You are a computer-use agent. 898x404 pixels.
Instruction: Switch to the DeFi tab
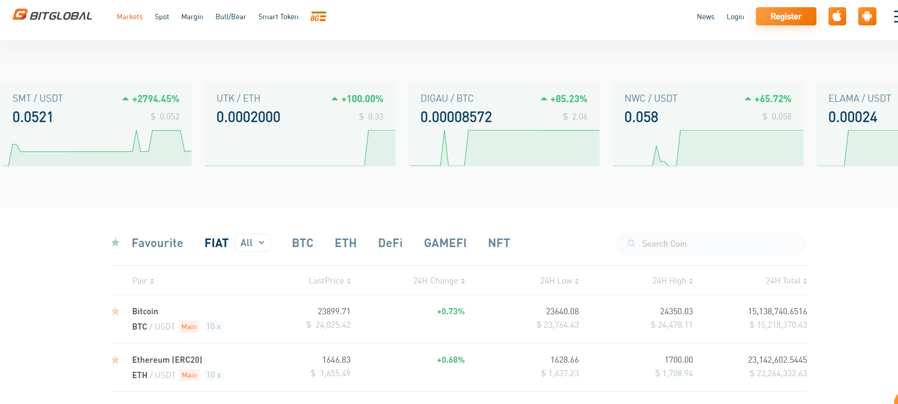tap(390, 243)
